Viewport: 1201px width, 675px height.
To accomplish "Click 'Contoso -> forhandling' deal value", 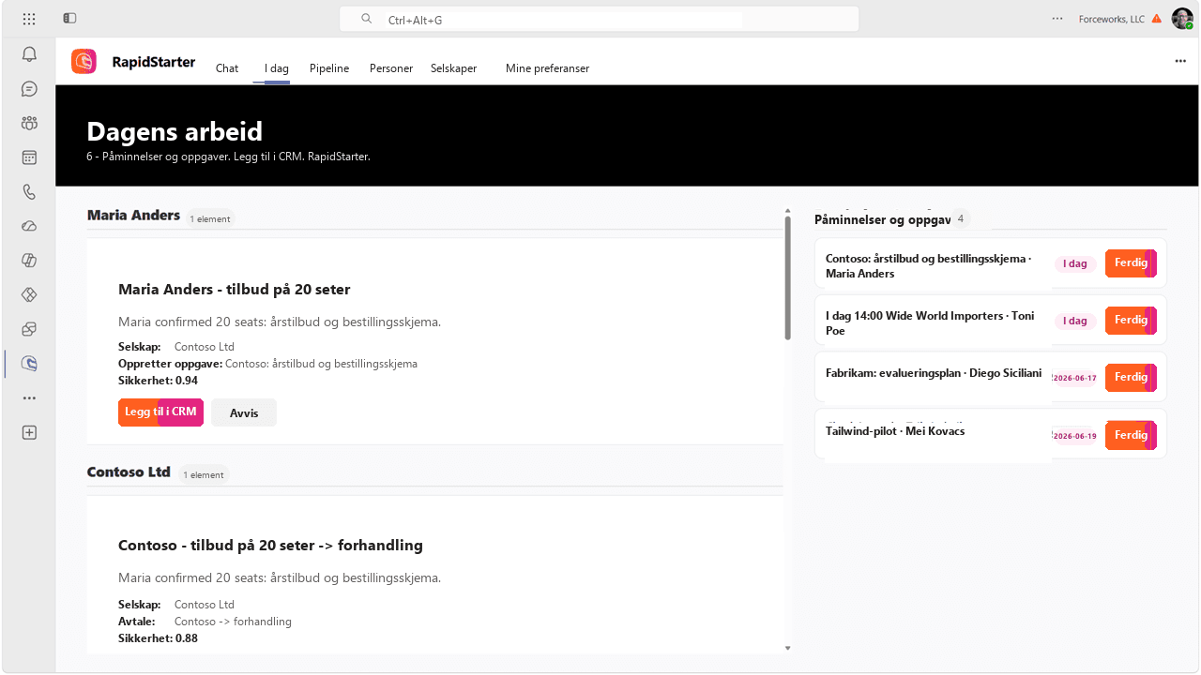I will click(233, 622).
